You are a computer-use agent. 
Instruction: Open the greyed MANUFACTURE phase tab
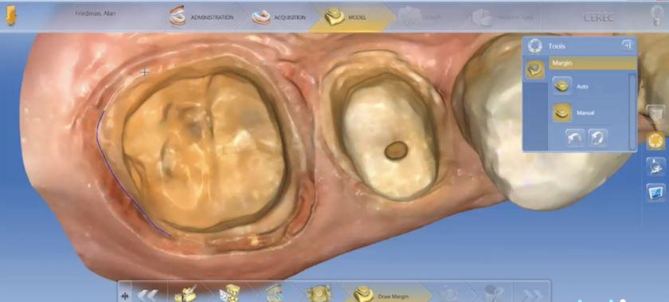pos(503,17)
